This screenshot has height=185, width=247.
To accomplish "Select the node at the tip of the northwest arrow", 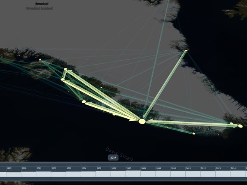I will point(65,69).
